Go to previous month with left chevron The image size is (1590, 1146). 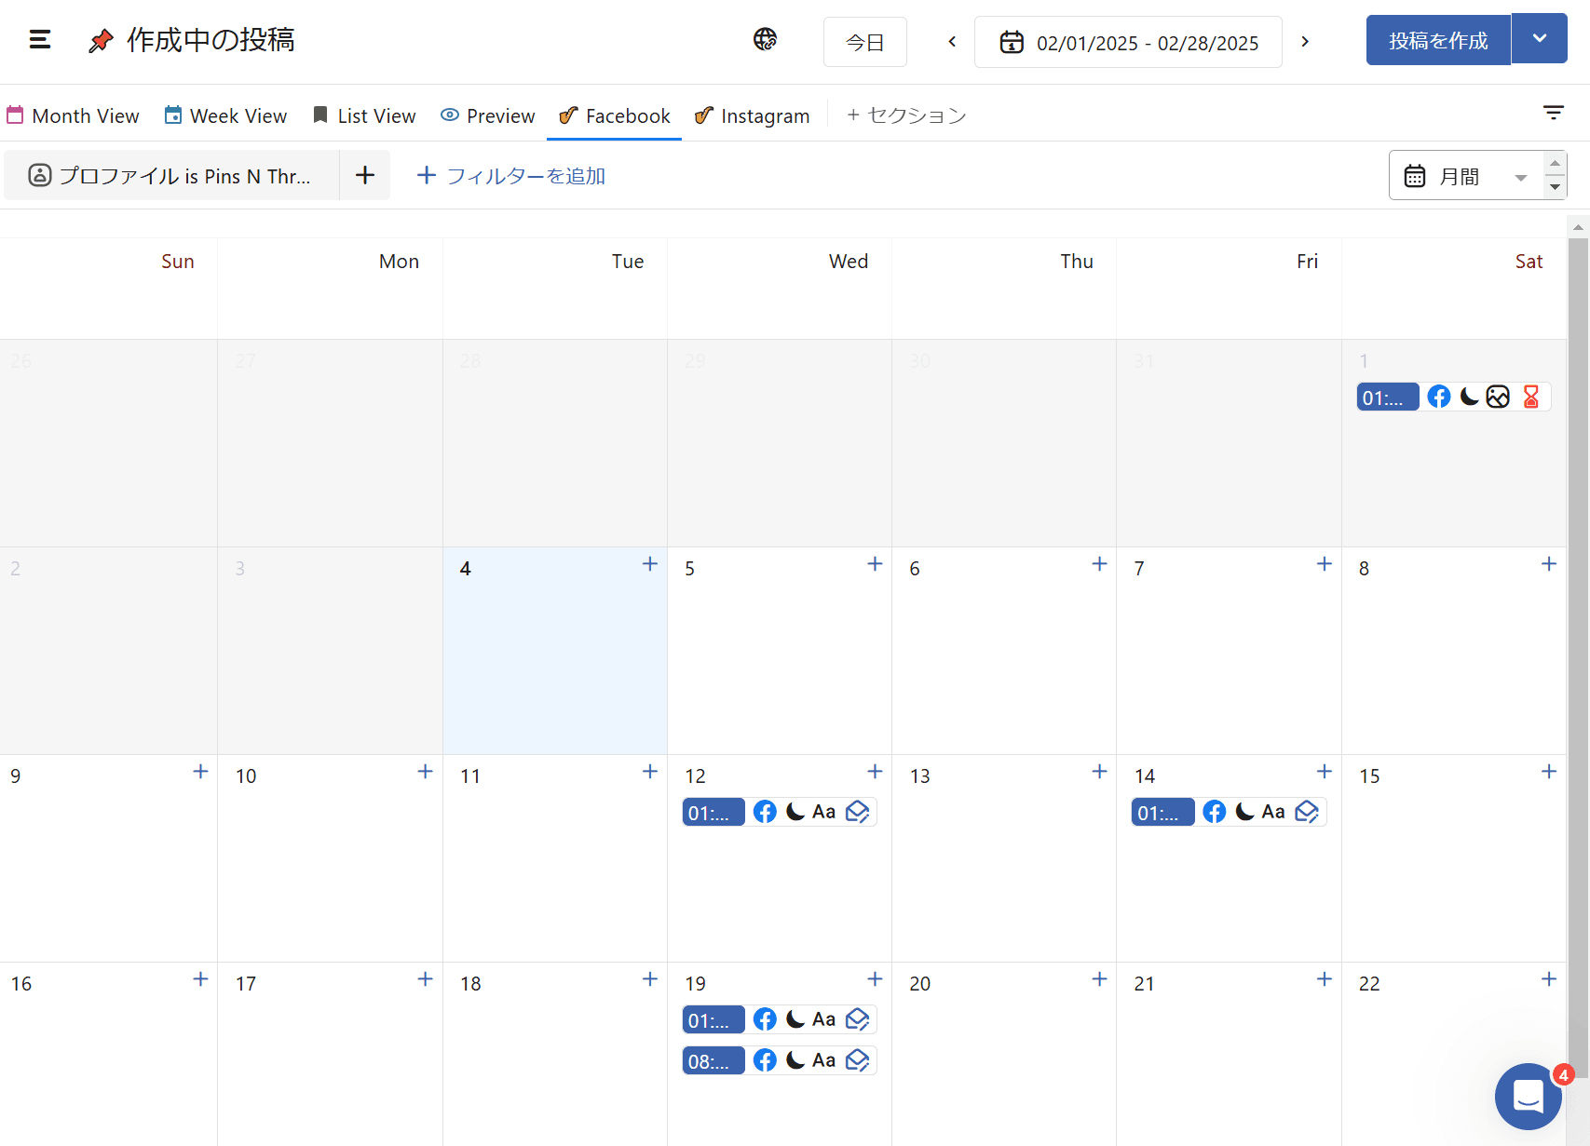(x=952, y=42)
